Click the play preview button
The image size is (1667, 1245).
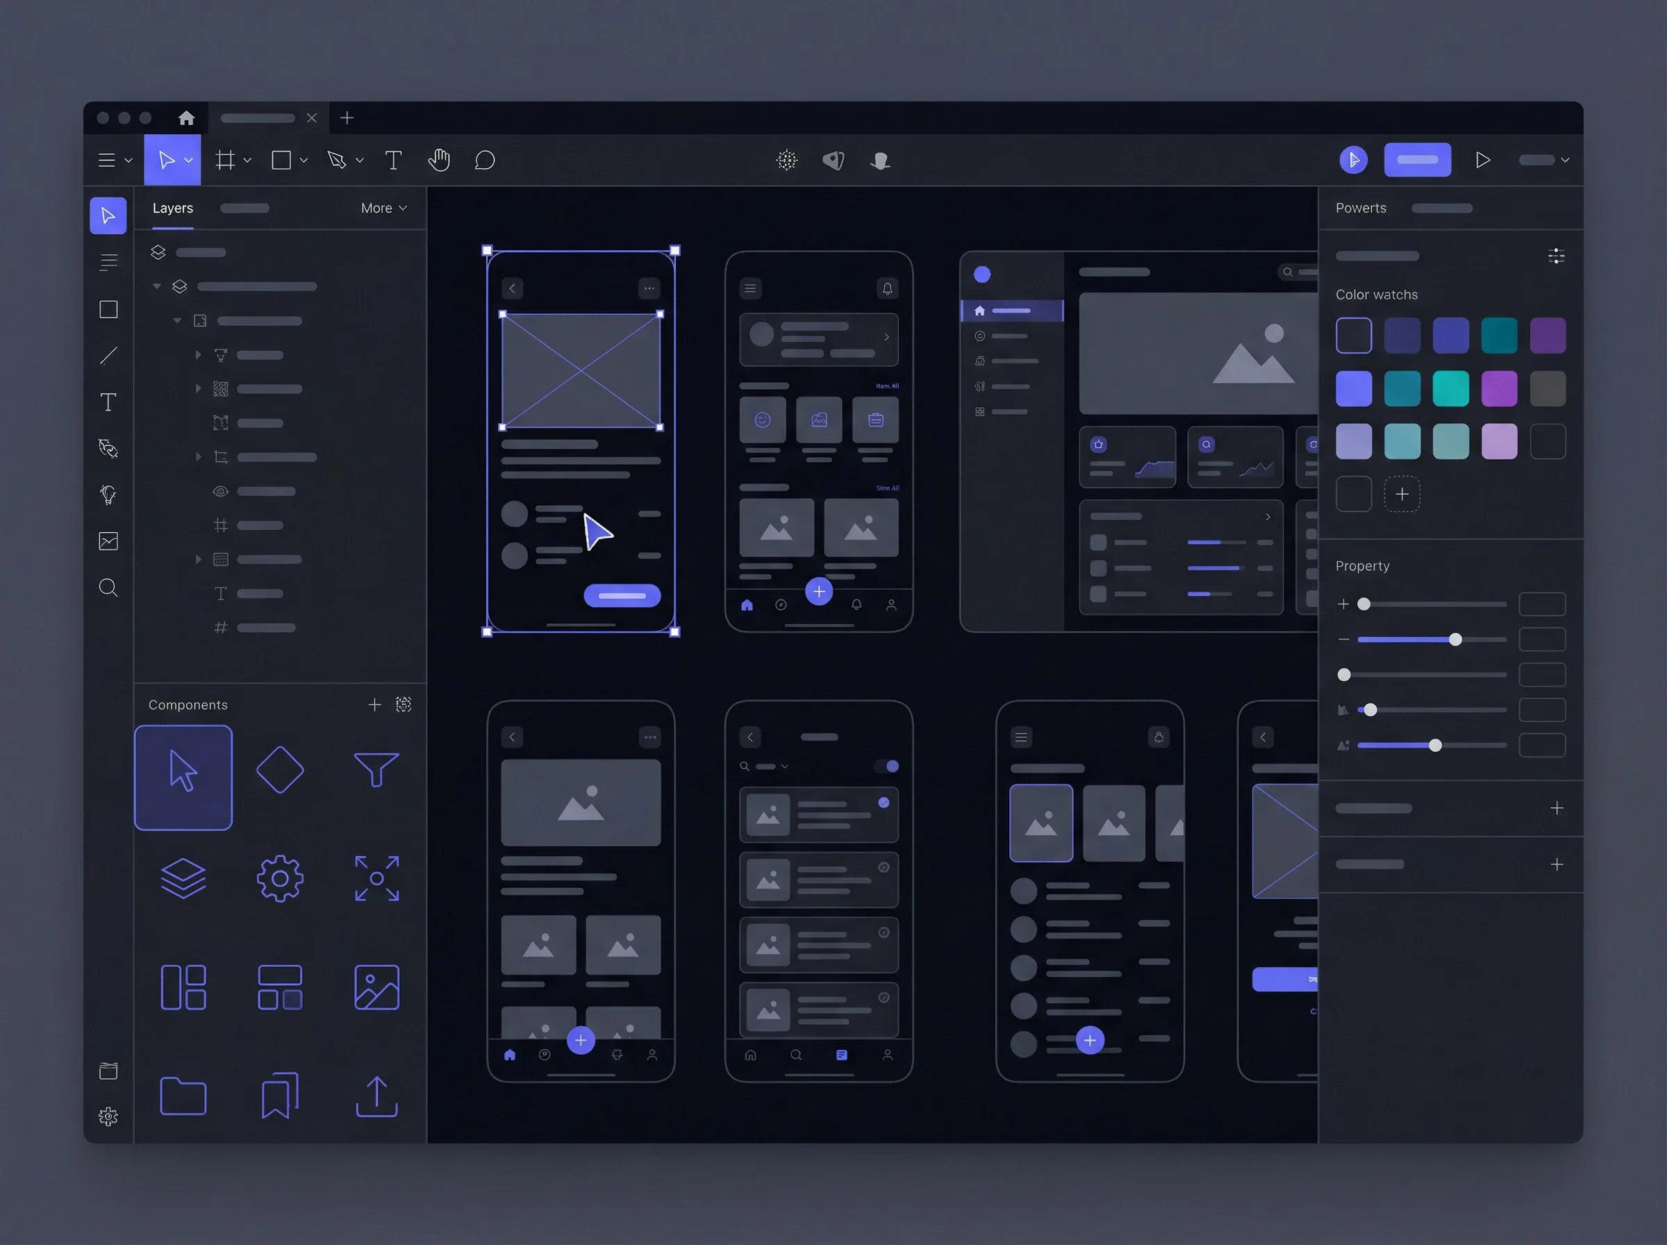[x=1482, y=160]
